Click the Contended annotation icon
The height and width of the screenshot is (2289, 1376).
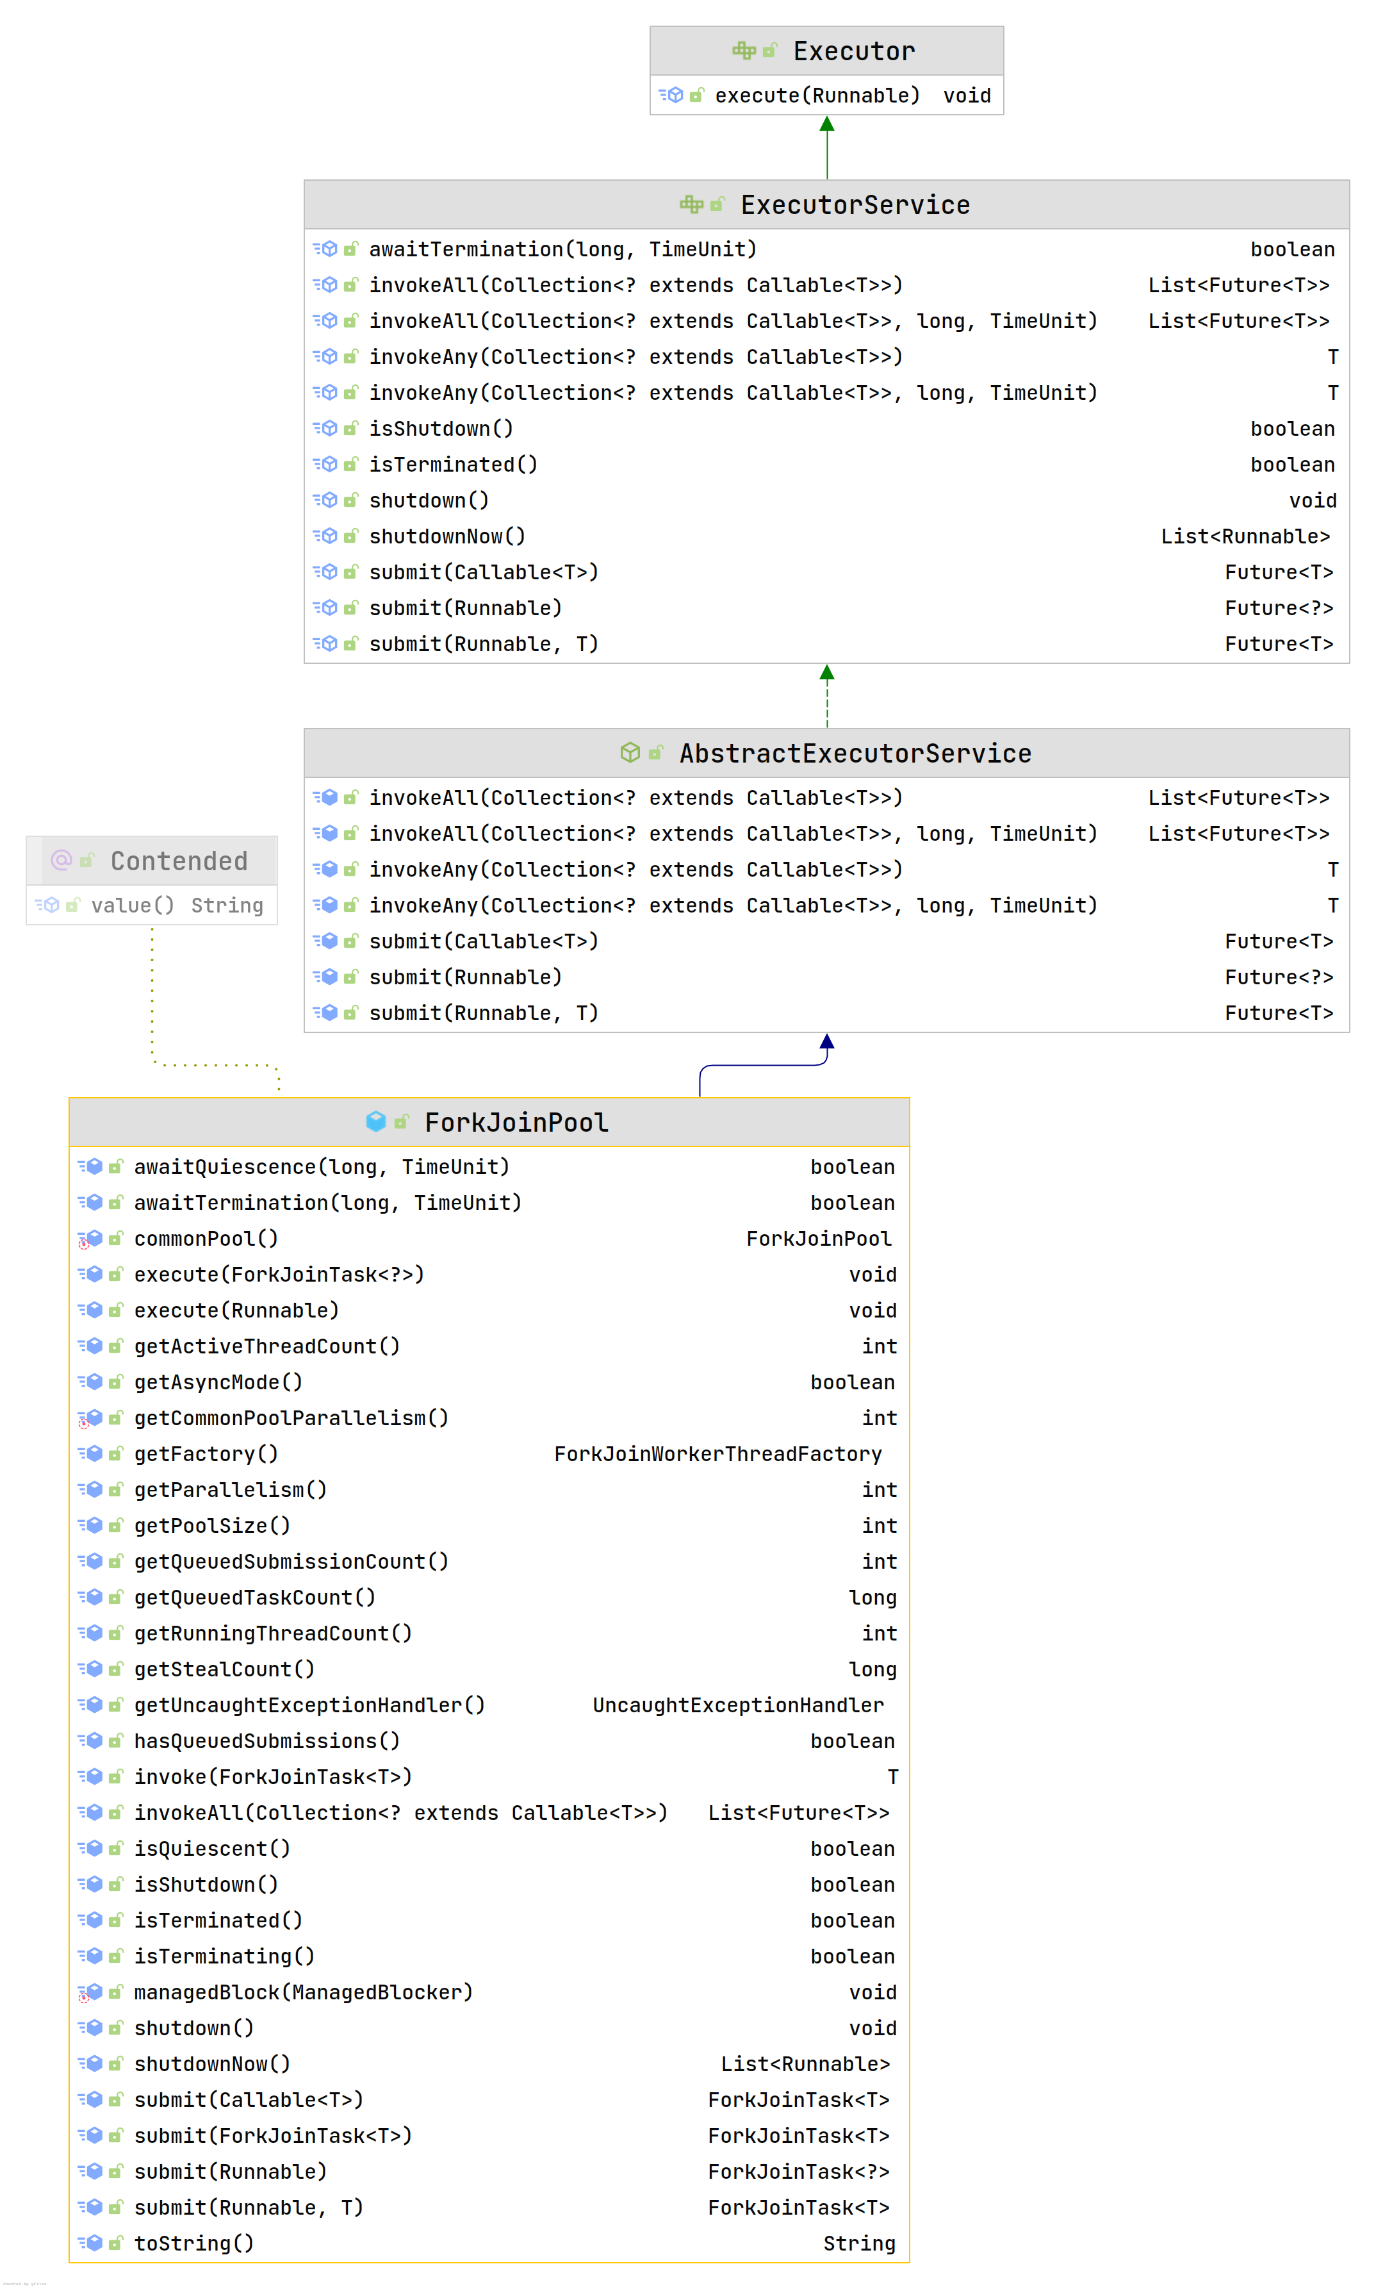pos(61,860)
